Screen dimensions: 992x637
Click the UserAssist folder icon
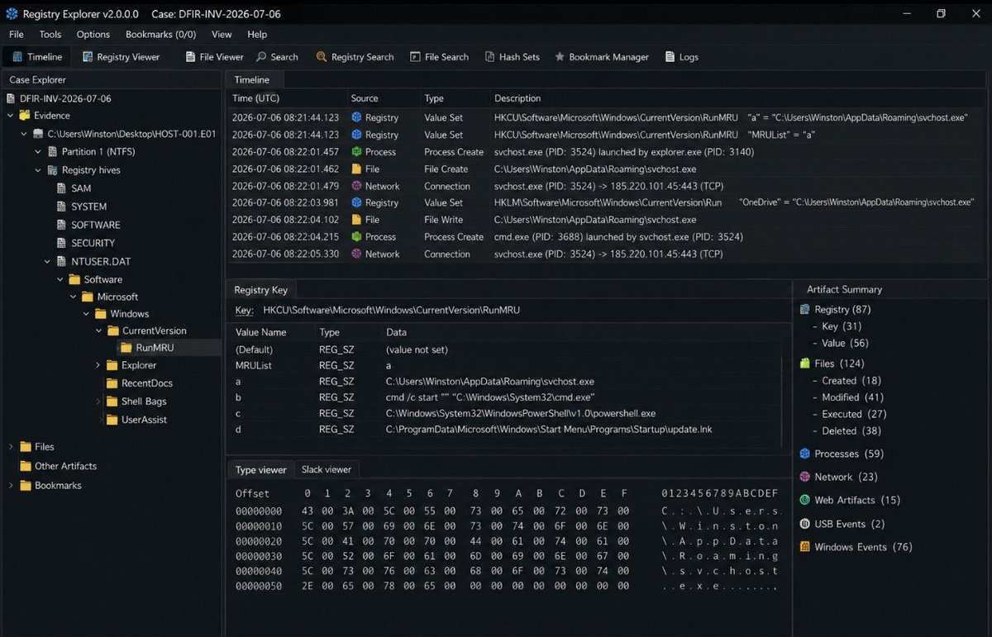point(112,420)
